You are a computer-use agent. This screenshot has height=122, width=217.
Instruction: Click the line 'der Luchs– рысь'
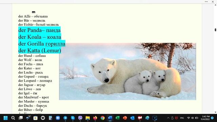[x=31, y=72]
